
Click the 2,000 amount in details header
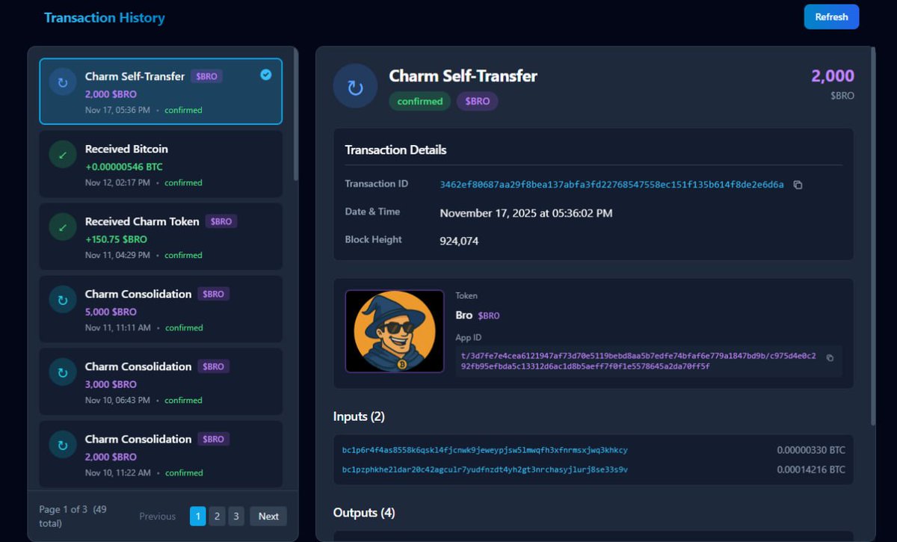[x=833, y=76]
